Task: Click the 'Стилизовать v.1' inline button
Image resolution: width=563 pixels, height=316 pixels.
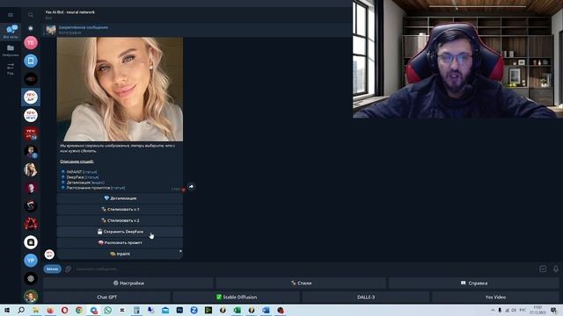Action: [120, 209]
